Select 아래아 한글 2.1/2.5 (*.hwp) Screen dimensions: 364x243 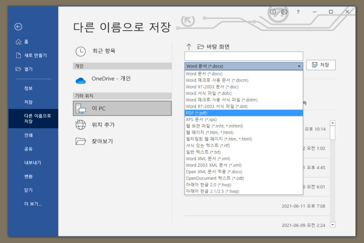pyautogui.click(x=244, y=191)
